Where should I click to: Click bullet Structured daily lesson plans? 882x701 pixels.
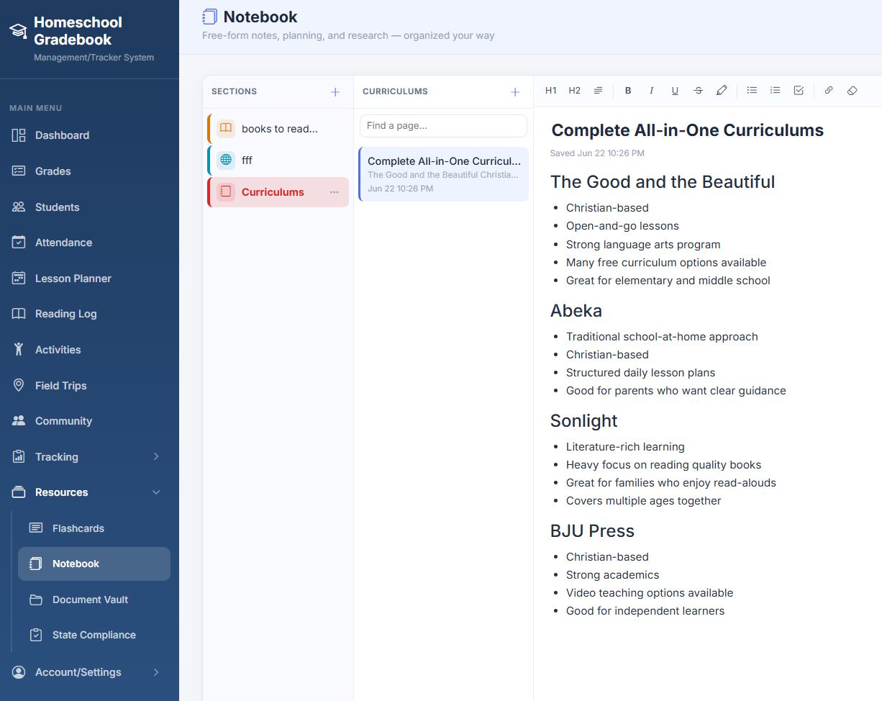pyautogui.click(x=640, y=373)
